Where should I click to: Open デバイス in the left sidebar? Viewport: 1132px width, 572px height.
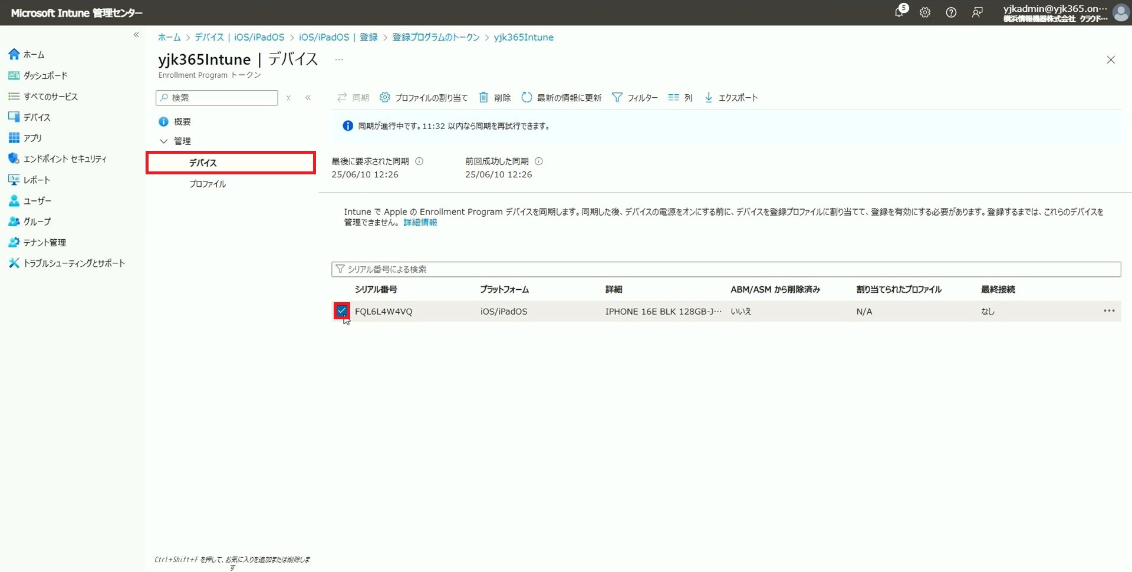coord(30,117)
